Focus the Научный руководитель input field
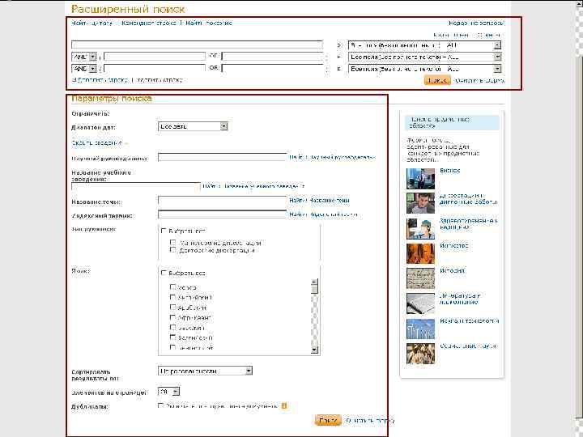583x437 pixels. point(223,157)
